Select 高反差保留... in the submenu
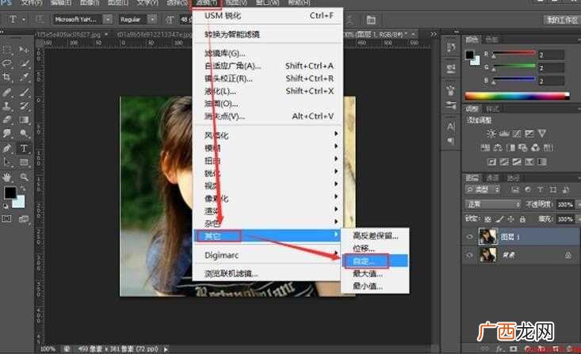This screenshot has height=354, width=581. pyautogui.click(x=376, y=236)
